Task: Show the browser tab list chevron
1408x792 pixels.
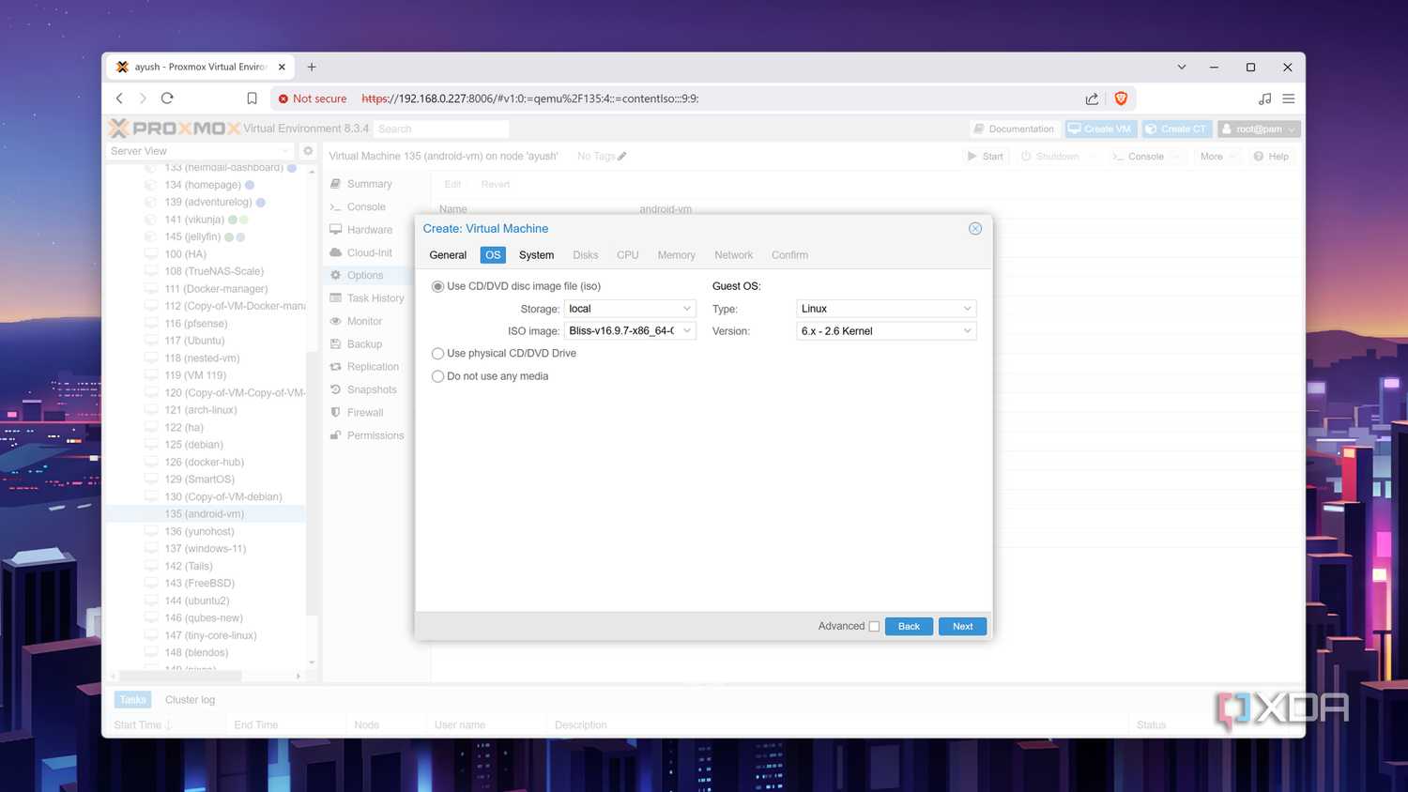Action: click(x=1182, y=67)
